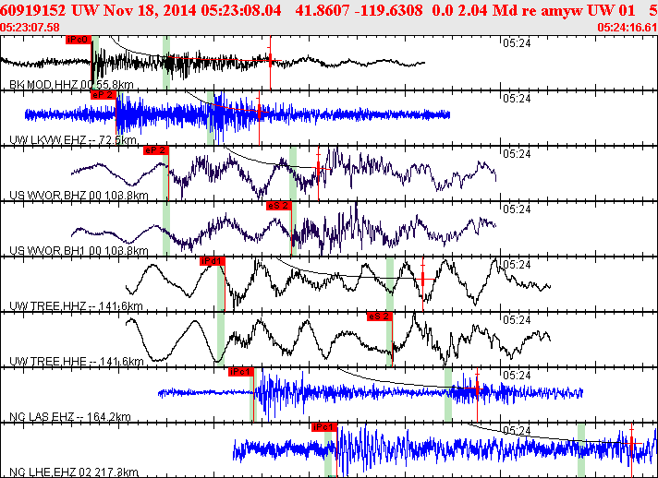Image resolution: width=658 pixels, height=478 pixels.
Task: Click station label US WVOR BH1 103.8km
Action: [x=79, y=250]
